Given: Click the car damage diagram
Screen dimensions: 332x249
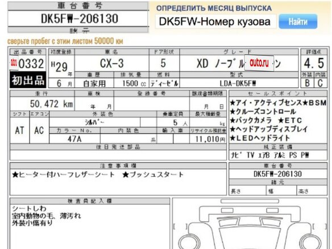Looking at the screenshot, I should 250,223.
